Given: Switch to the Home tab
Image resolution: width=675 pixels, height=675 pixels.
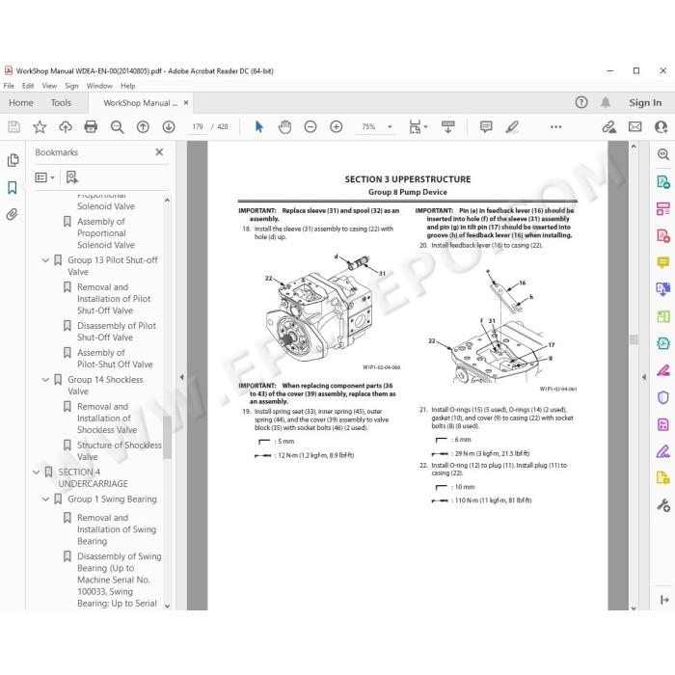Looking at the screenshot, I should point(20,102).
